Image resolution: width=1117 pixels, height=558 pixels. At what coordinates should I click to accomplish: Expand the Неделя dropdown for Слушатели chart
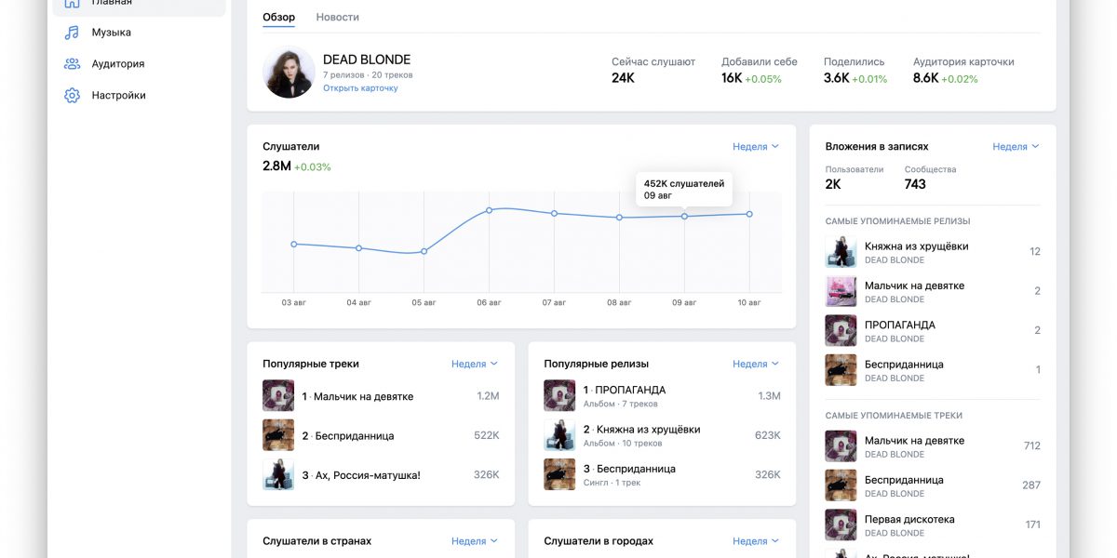(756, 147)
